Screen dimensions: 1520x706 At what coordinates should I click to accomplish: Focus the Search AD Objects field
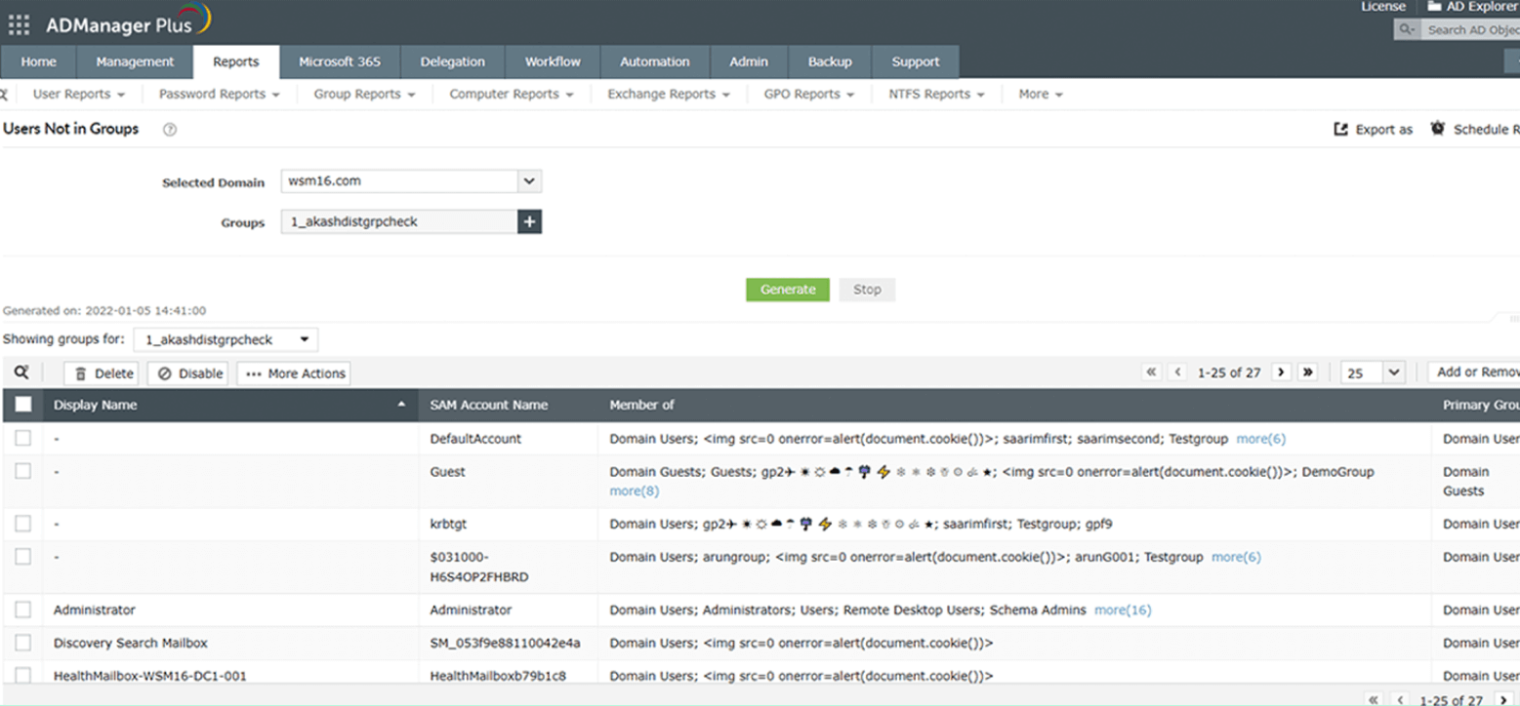(x=1472, y=30)
